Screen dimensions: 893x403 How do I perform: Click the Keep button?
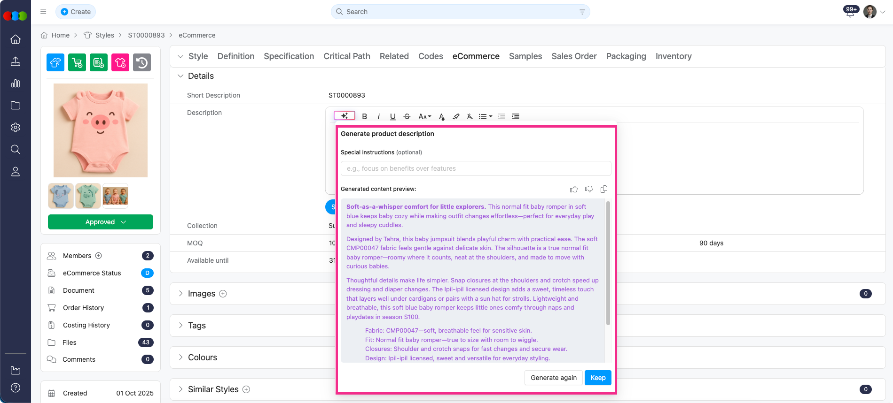pyautogui.click(x=598, y=378)
